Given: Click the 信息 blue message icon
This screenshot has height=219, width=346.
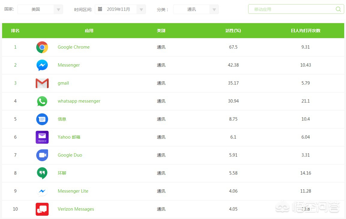Looking at the screenshot, I should tap(42, 119).
